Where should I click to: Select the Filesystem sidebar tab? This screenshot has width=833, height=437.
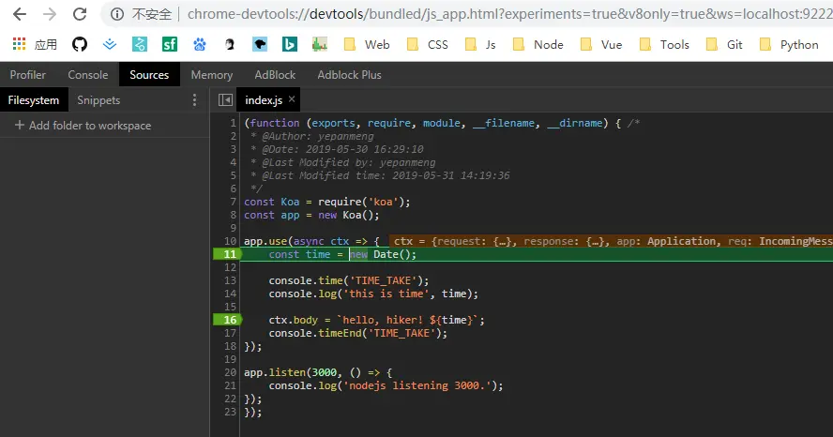[x=34, y=99]
